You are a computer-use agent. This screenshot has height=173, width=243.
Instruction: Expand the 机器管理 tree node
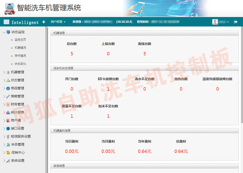pos(4,72)
